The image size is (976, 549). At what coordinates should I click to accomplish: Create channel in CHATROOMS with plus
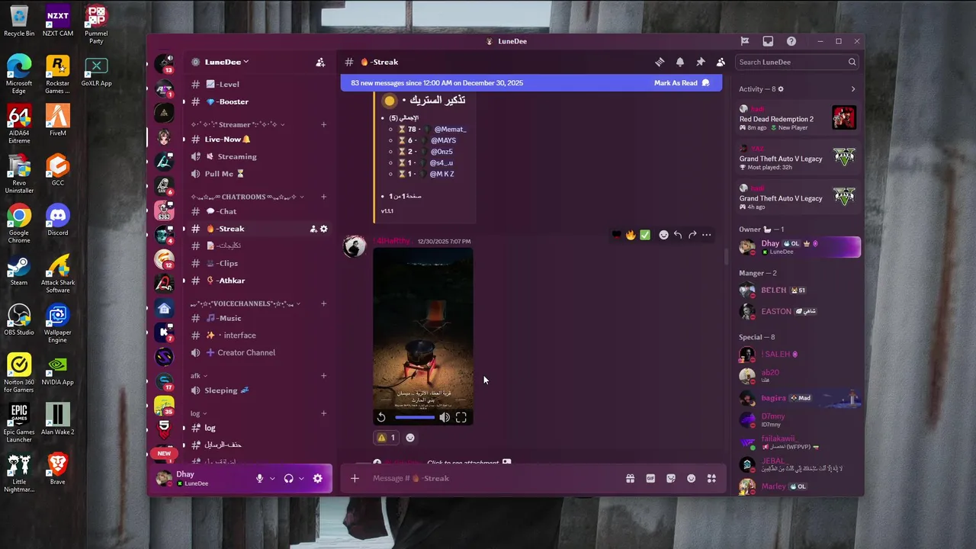[323, 197]
